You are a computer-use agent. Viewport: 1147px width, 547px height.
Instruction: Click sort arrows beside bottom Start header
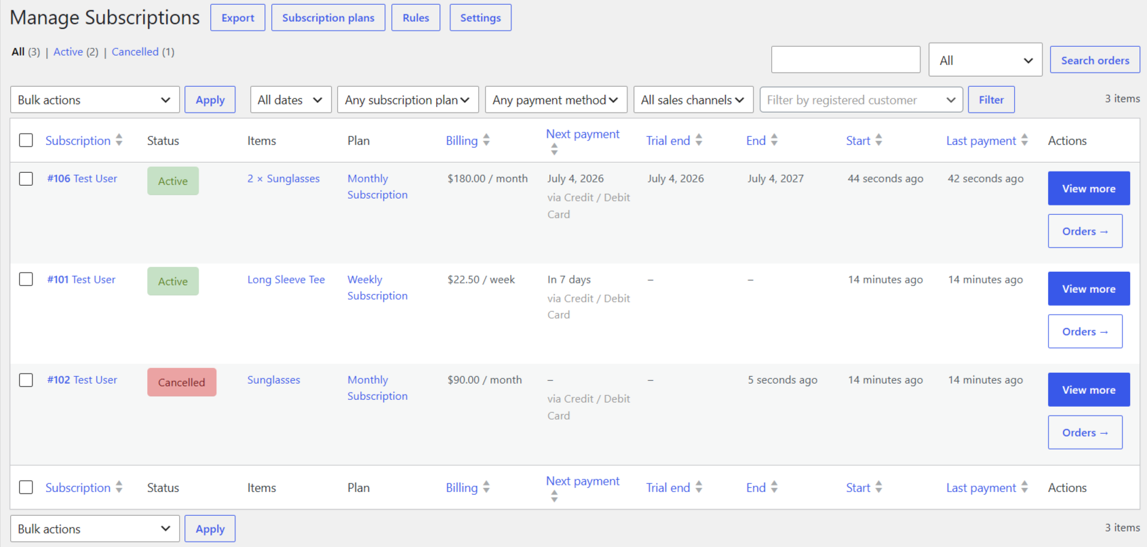point(878,487)
